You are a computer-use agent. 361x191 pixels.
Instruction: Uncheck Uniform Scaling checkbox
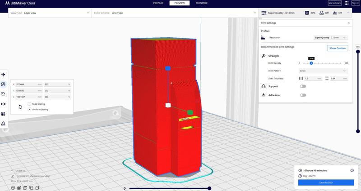(29, 109)
